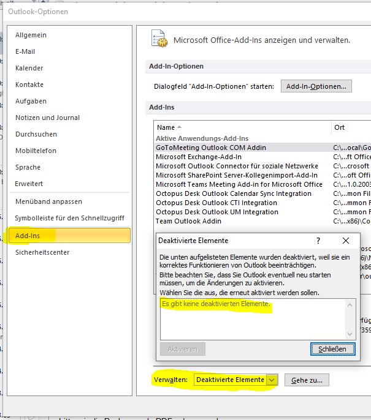The image size is (371, 420).
Task: Open Notizen und Journal options
Action: pos(47,118)
